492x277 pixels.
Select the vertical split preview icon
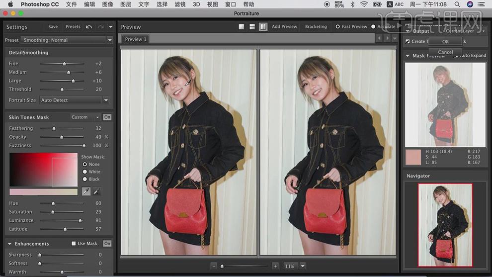click(x=263, y=27)
